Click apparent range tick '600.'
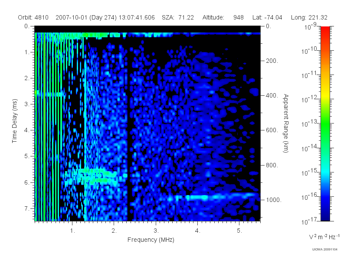Screen dimensions: 347x260 [272, 130]
